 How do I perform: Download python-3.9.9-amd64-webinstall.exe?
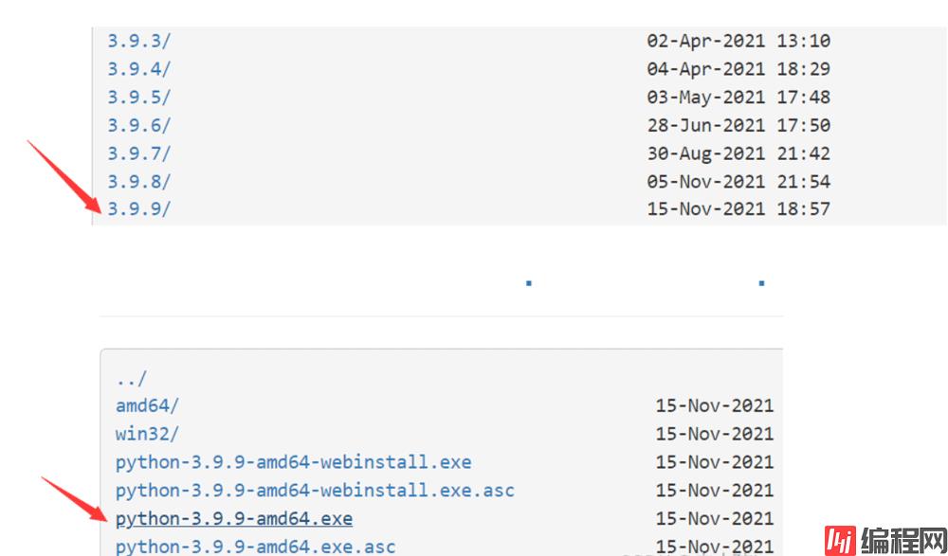pos(293,462)
